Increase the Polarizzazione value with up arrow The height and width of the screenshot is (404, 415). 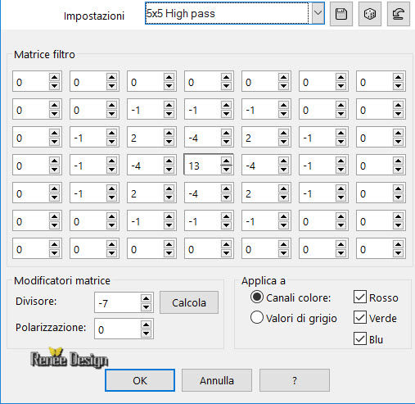pyautogui.click(x=147, y=325)
